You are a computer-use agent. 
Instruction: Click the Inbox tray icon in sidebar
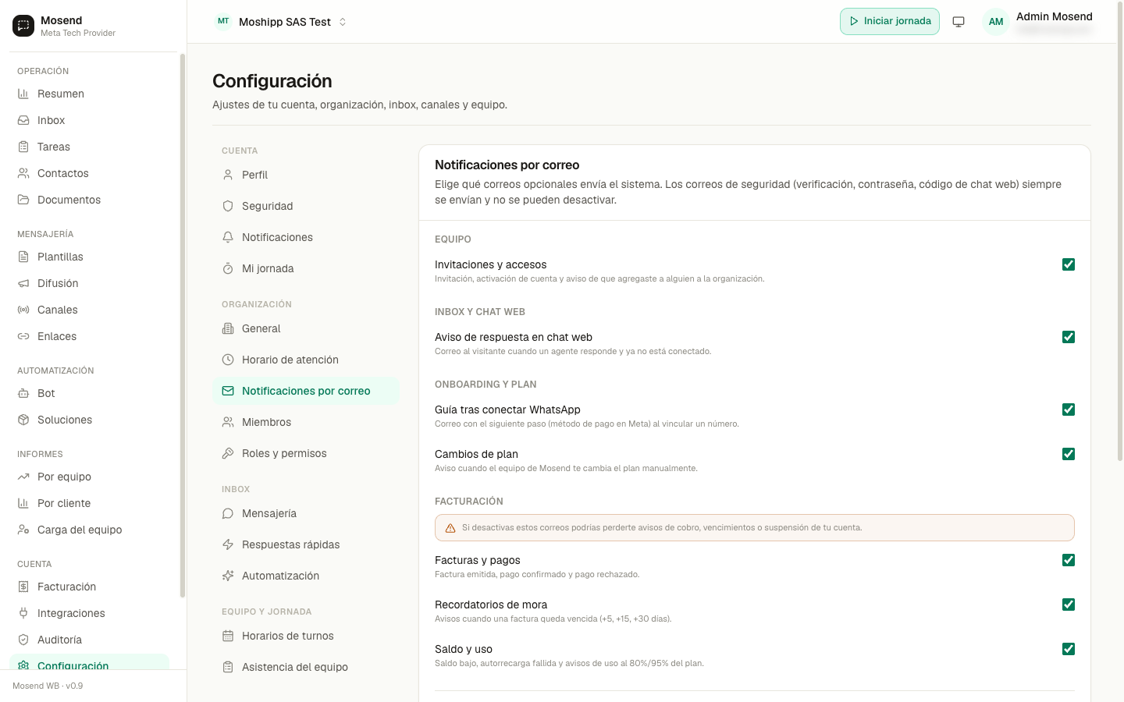(23, 120)
